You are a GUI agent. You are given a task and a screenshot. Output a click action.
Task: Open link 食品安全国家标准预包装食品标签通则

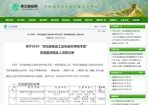[x=128, y=54]
